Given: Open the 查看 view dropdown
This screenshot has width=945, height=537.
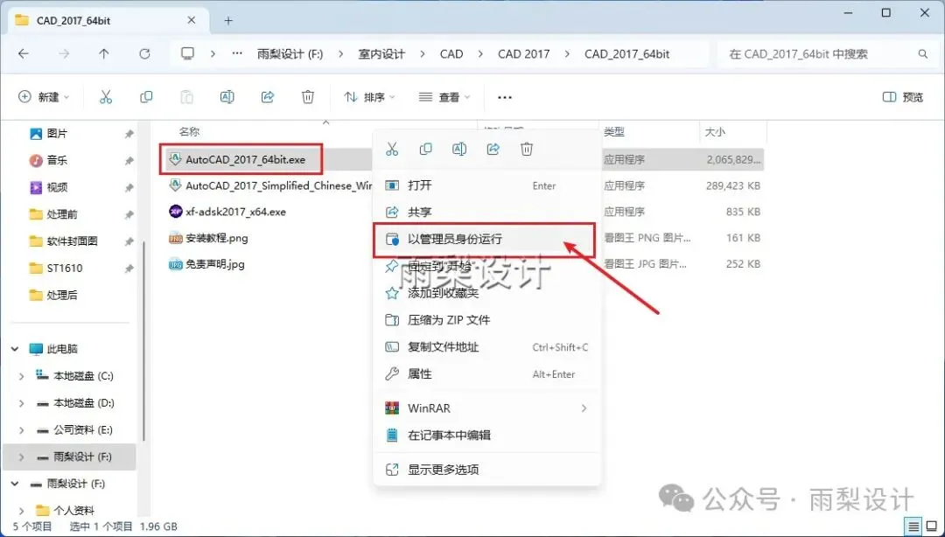Looking at the screenshot, I should 444,97.
